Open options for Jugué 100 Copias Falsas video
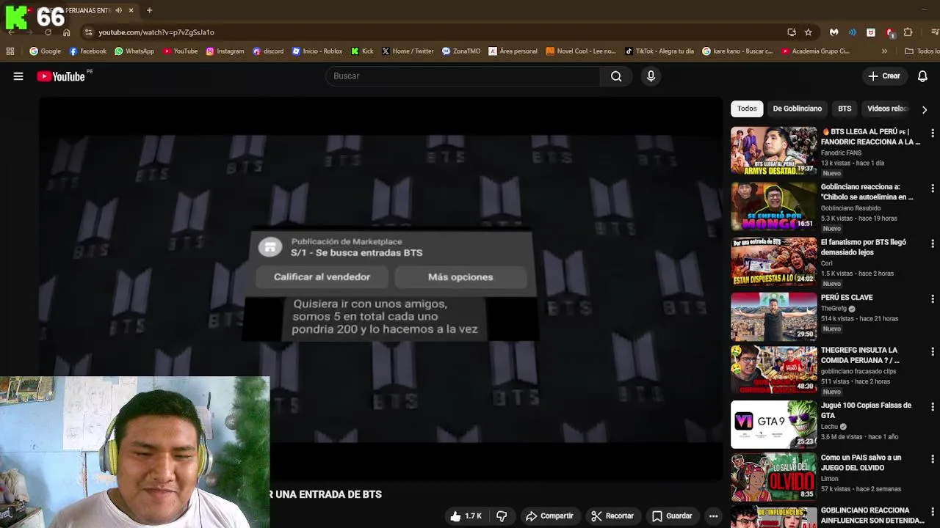 point(933,407)
